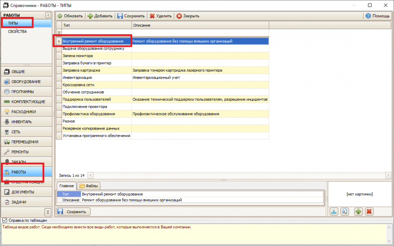Click the green plus add picture icon

tap(358, 212)
